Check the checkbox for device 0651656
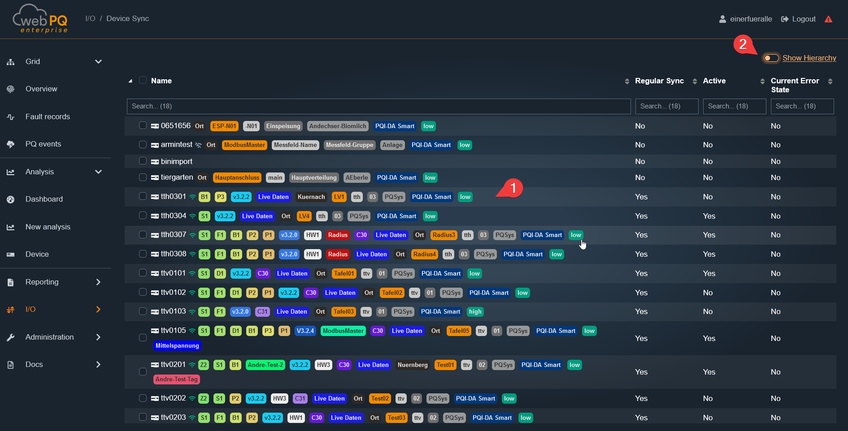This screenshot has width=848, height=431. 143,125
